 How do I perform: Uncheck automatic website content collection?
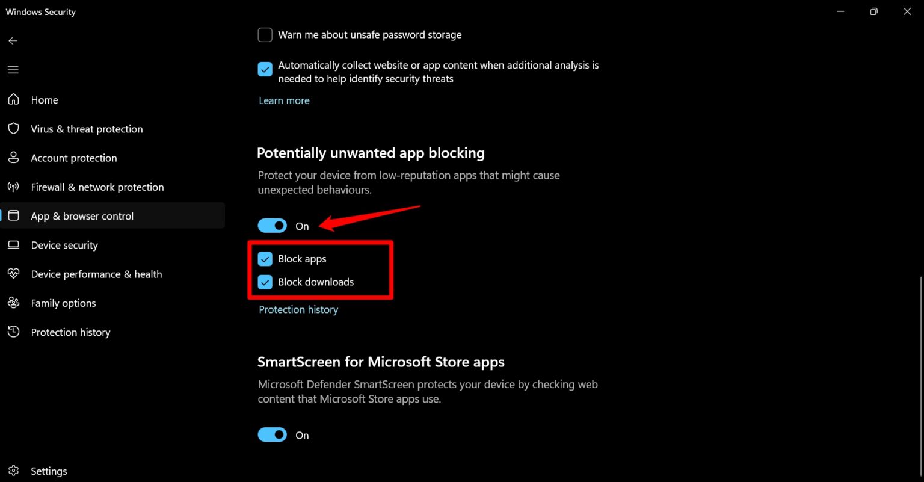265,69
